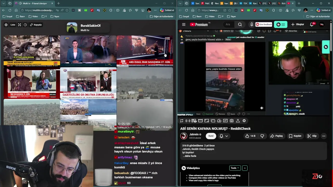Click the Kaydet save button
Image resolution: width=333 pixels, height=187 pixels.
(x=295, y=136)
